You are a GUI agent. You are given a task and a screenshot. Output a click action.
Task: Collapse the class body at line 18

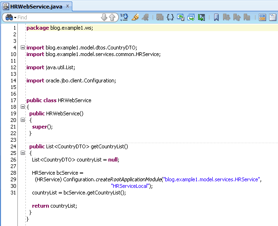click(x=23, y=107)
